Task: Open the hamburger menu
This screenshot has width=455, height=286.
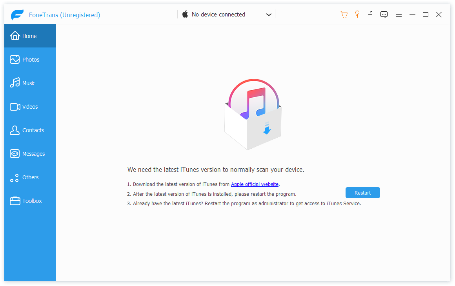Action: pos(399,14)
